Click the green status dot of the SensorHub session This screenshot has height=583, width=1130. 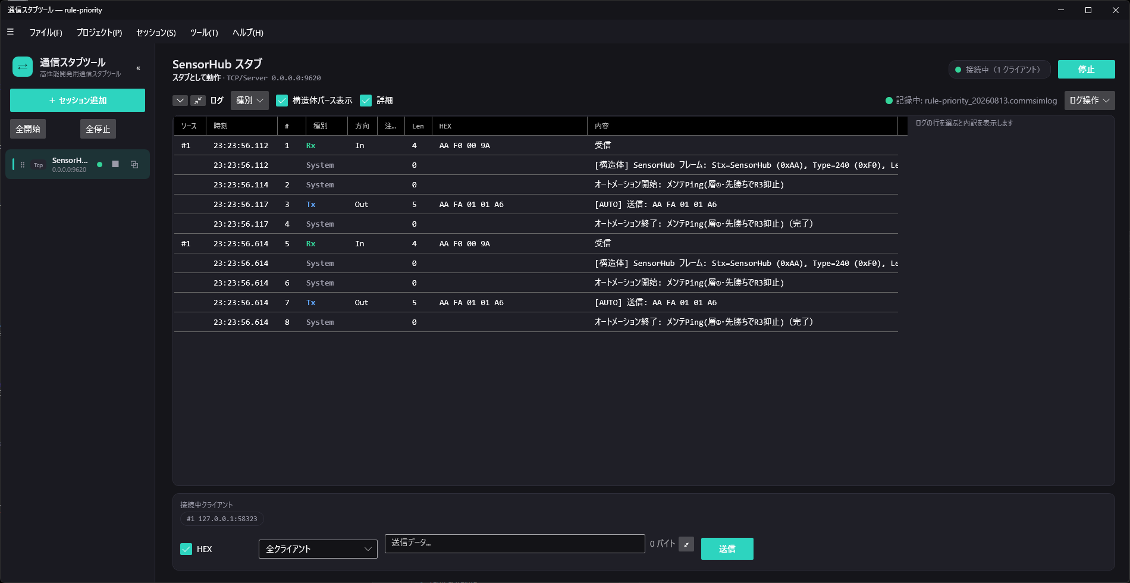tap(99, 165)
